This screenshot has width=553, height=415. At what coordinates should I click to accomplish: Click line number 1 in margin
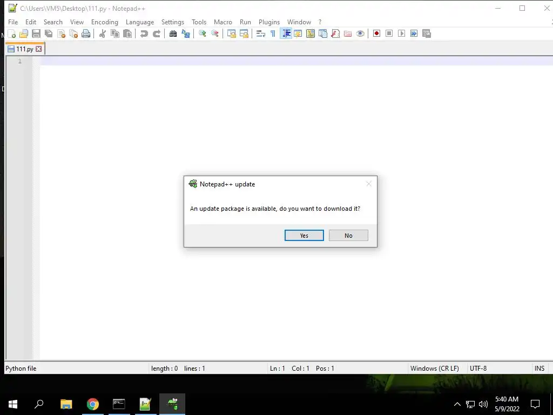(20, 62)
